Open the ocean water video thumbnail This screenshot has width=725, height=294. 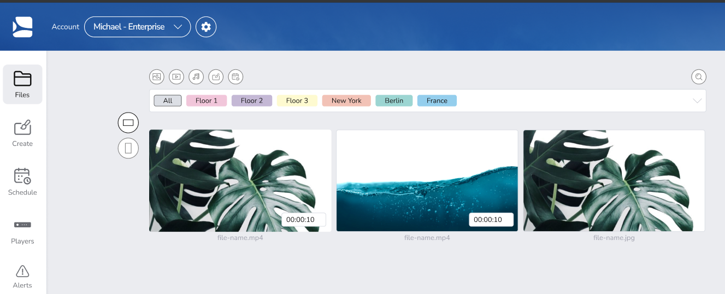pos(427,180)
